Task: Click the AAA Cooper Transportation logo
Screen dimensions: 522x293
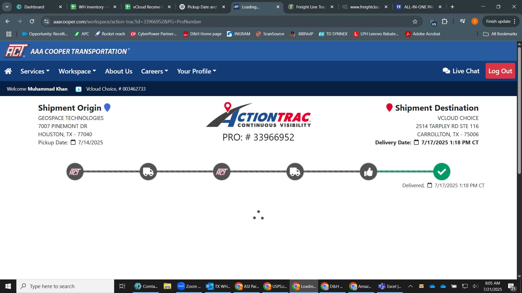Action: (67, 51)
